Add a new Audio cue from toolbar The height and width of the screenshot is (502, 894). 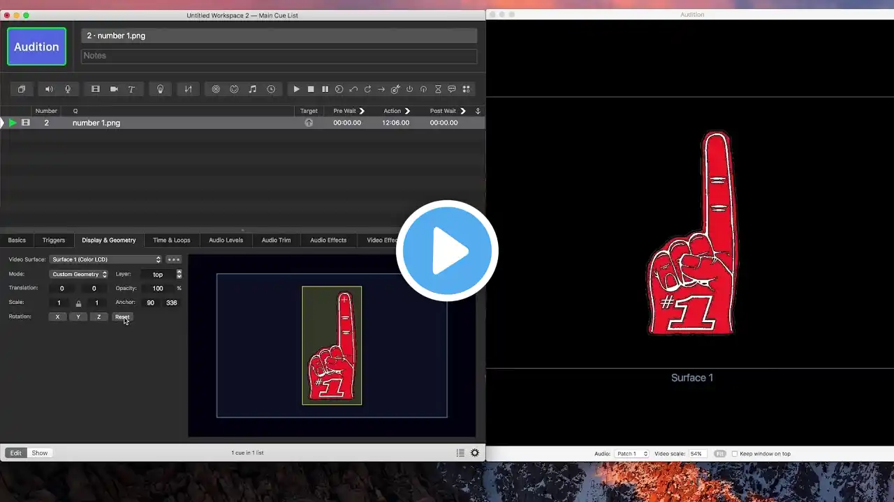click(49, 89)
